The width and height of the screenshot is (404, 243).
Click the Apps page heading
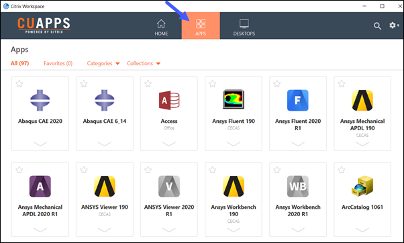coord(19,50)
